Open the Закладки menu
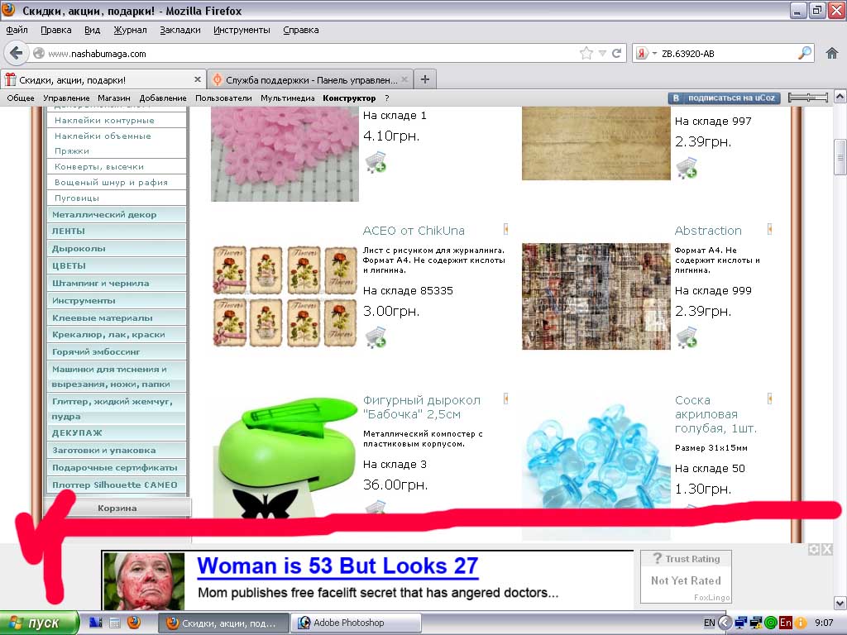Screen dimensions: 847x635 (x=179, y=31)
